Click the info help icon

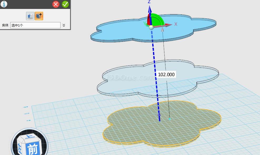[x=4, y=4]
